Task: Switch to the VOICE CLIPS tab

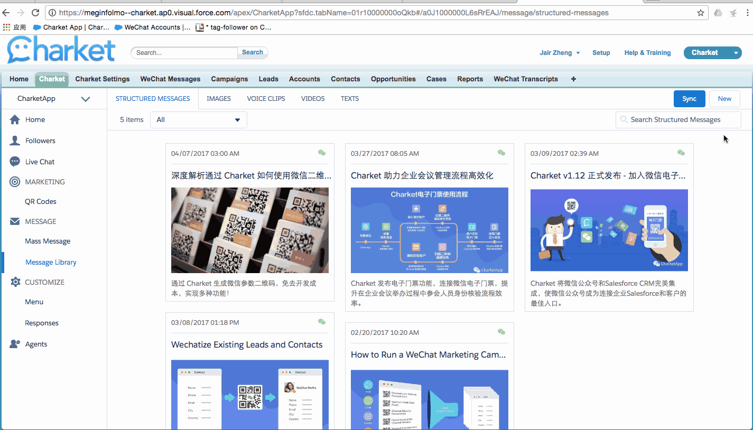Action: (x=266, y=99)
